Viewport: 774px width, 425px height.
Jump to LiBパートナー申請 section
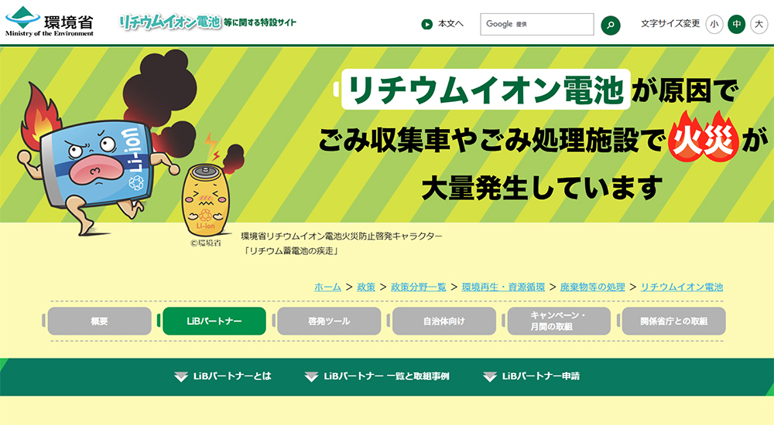[x=541, y=376]
